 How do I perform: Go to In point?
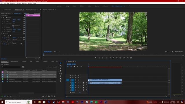(x=107, y=58)
